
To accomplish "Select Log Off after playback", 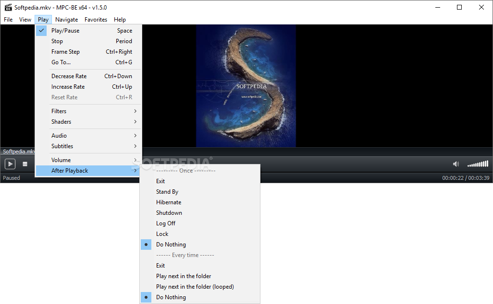I will pos(200,223).
